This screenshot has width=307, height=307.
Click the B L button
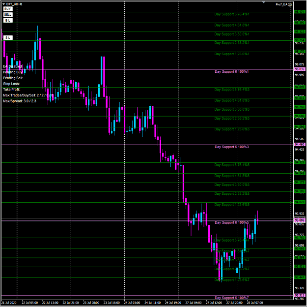[x=8, y=20]
